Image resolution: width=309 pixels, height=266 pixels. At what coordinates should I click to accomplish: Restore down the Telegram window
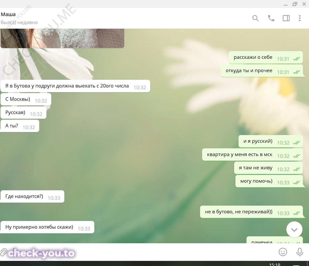pyautogui.click(x=295, y=4)
